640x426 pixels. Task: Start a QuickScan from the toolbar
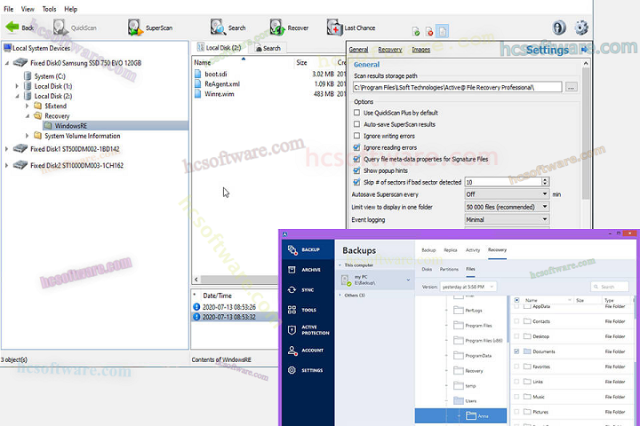pos(60,28)
